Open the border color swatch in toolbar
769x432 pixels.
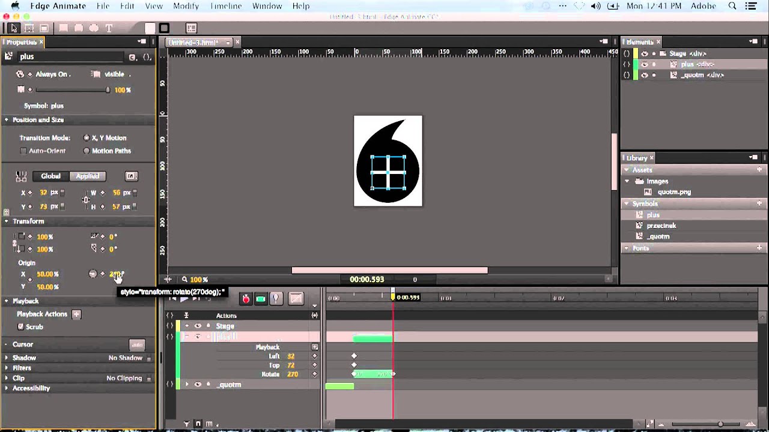164,28
